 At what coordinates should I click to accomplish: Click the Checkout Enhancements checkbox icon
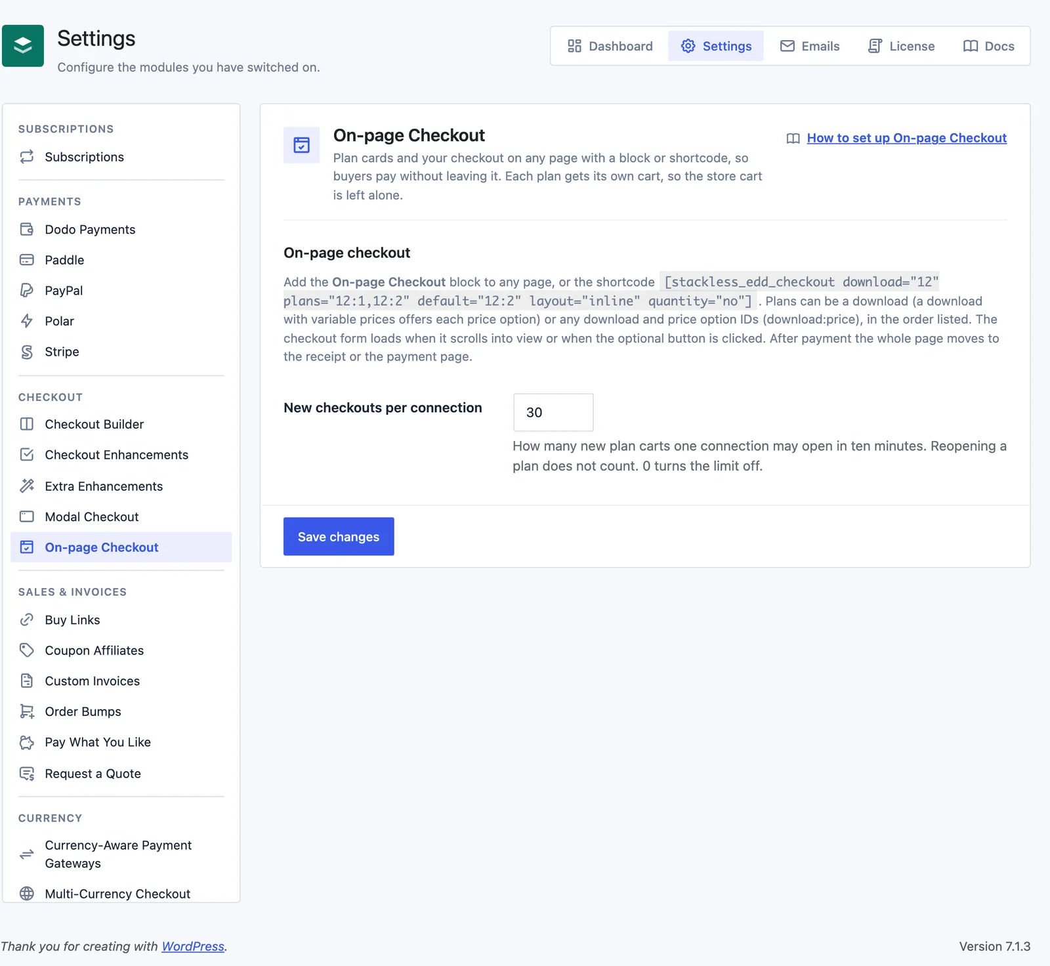[x=27, y=455]
